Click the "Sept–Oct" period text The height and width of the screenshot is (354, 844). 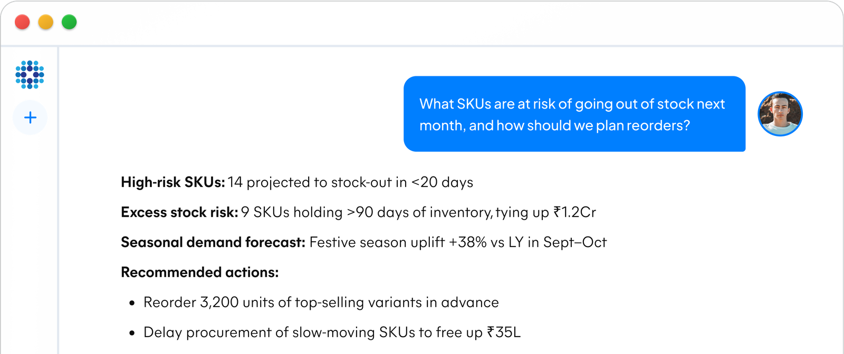[x=575, y=242]
